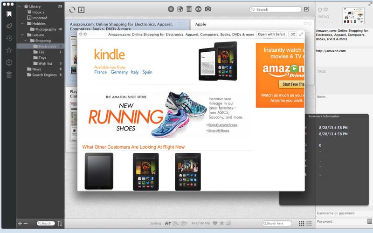Click the Username or password field
The image size is (373, 233).
click(344, 213)
